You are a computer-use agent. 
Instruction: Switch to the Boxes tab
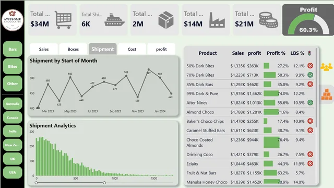tap(73, 49)
